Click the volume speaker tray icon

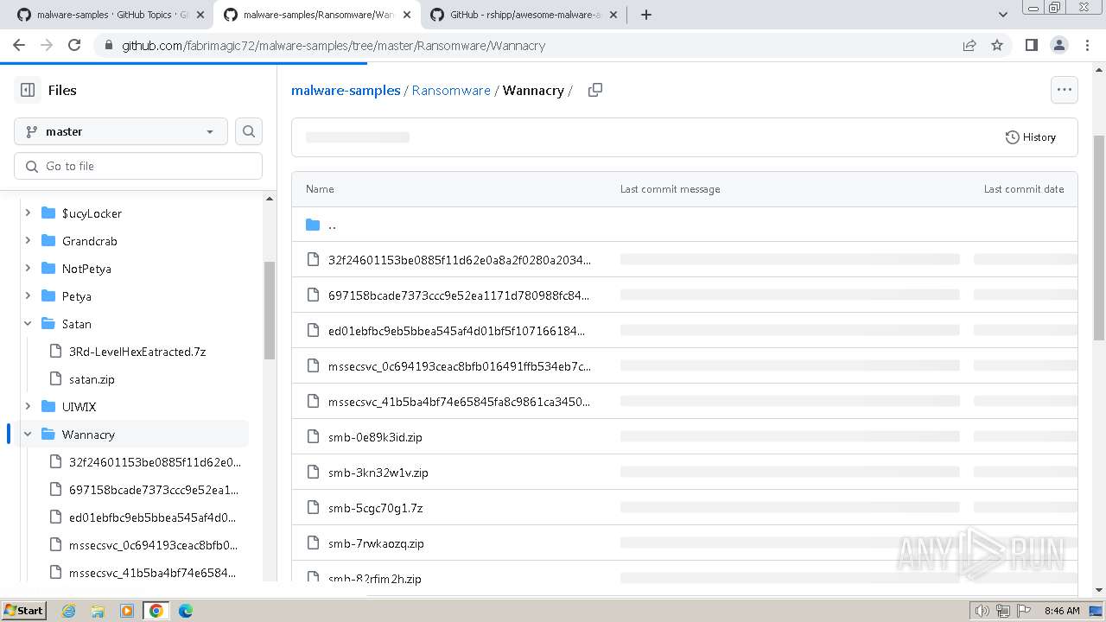click(x=982, y=611)
